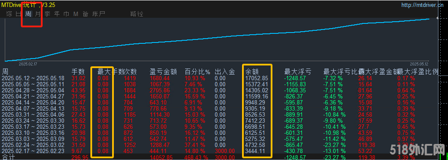
Task: Switch to the 月 monthly tab
Action: pos(38,14)
